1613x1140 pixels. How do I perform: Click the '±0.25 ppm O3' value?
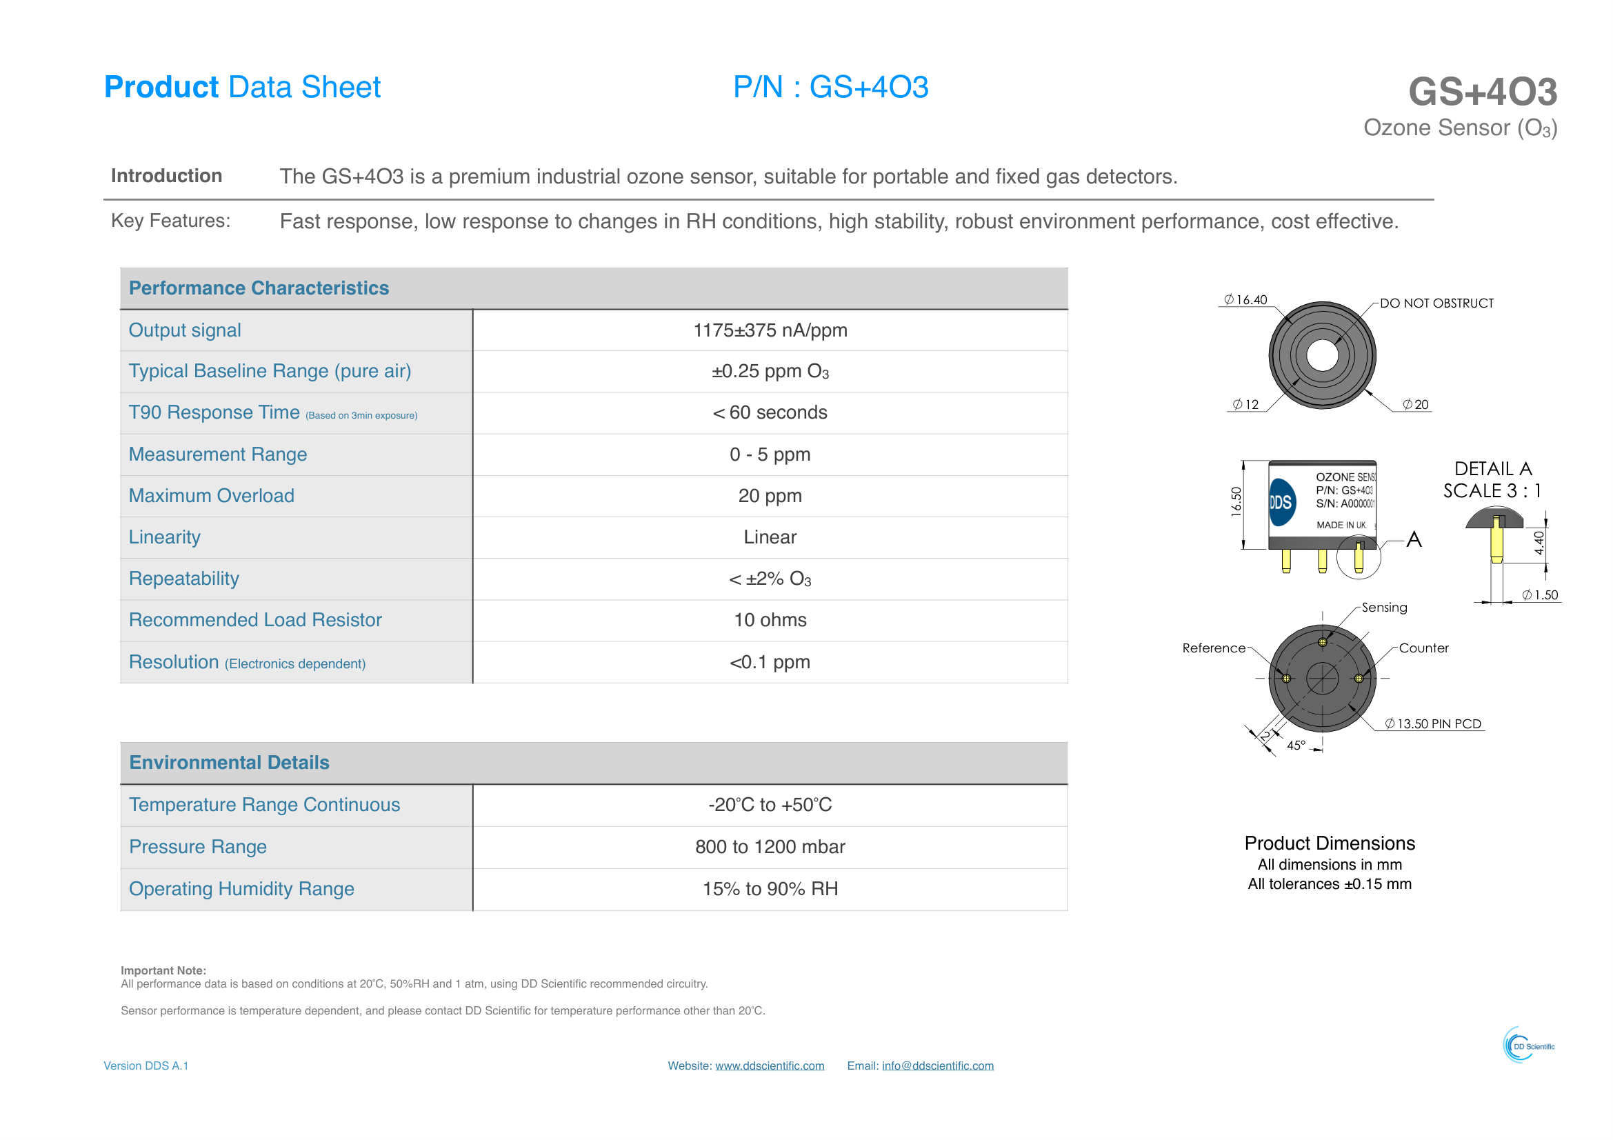[x=770, y=371]
